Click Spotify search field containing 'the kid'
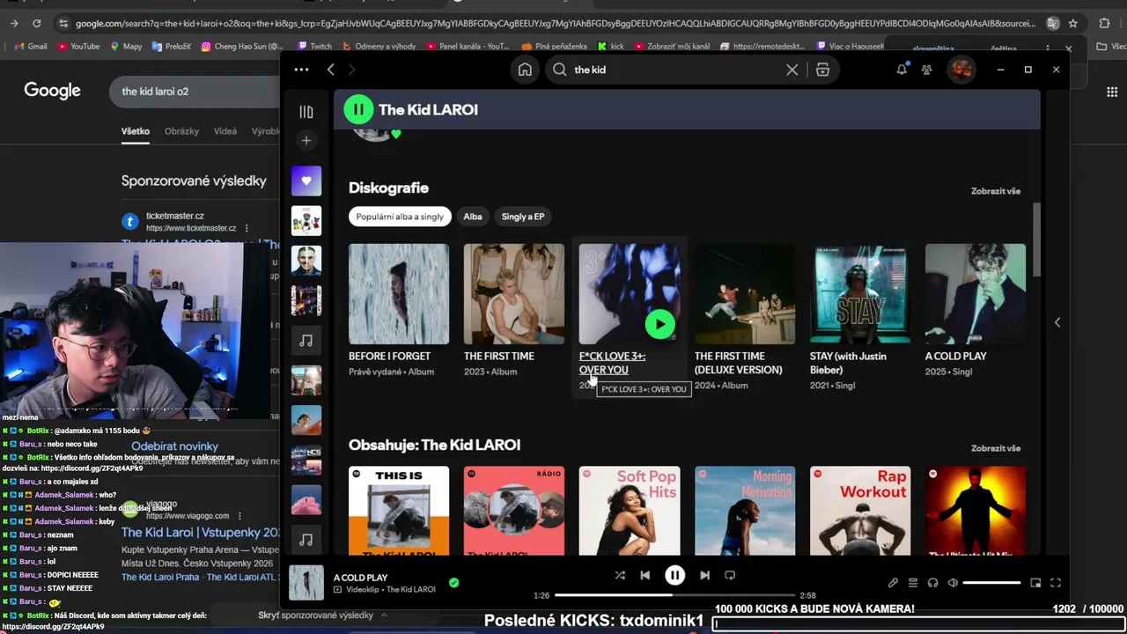Viewport: 1127px width, 634px height. coord(675,70)
